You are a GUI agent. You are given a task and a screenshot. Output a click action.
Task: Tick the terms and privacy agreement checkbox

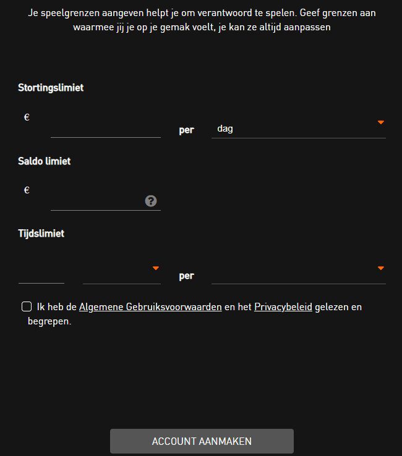coord(27,306)
